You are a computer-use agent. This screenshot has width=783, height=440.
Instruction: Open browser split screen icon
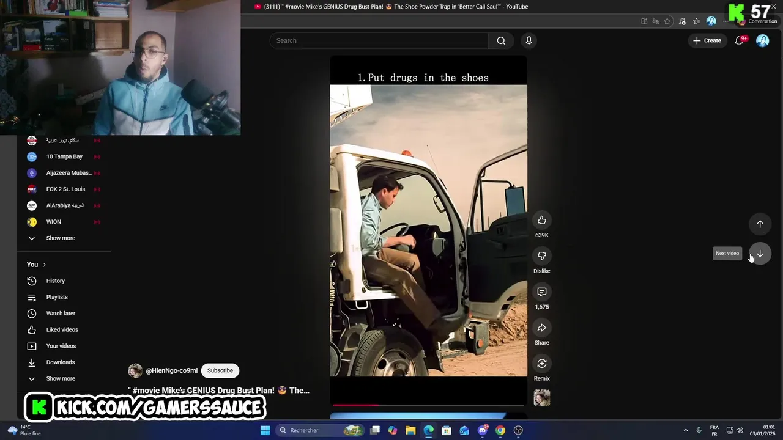coord(644,21)
